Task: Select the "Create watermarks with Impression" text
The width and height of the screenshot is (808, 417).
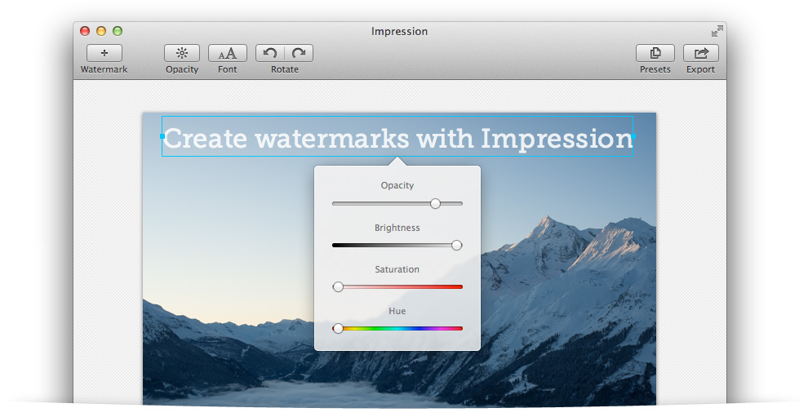Action: point(397,138)
